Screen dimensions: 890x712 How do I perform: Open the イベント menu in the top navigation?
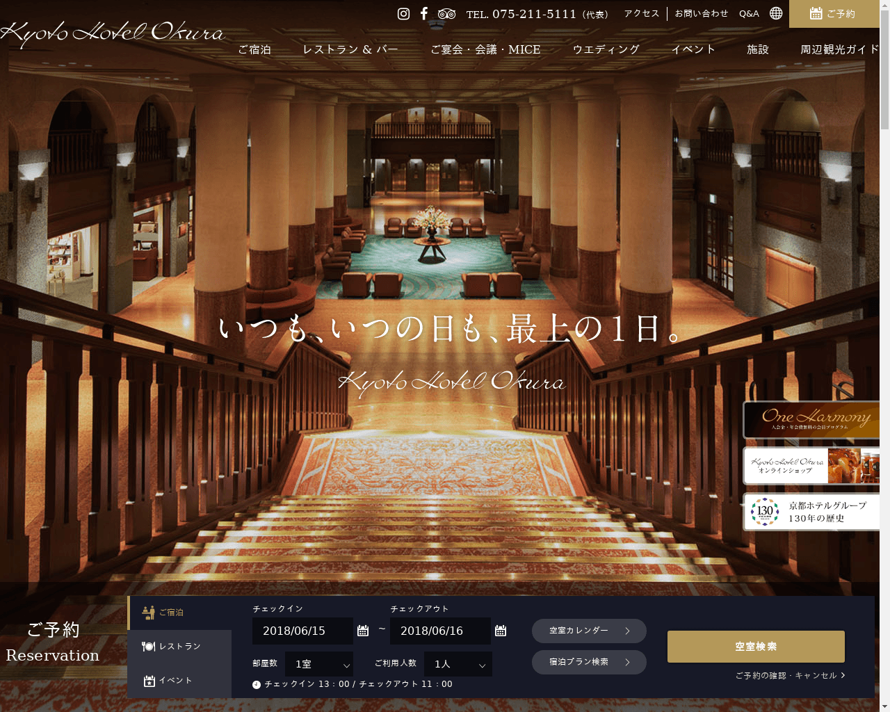click(x=693, y=49)
